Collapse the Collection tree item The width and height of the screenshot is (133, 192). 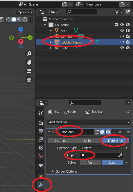pos(45,25)
